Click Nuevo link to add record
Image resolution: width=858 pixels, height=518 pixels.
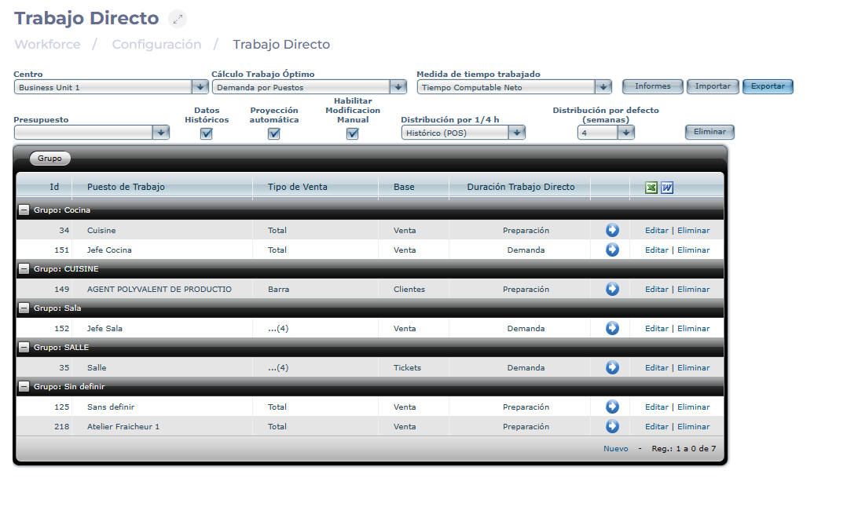tap(615, 449)
